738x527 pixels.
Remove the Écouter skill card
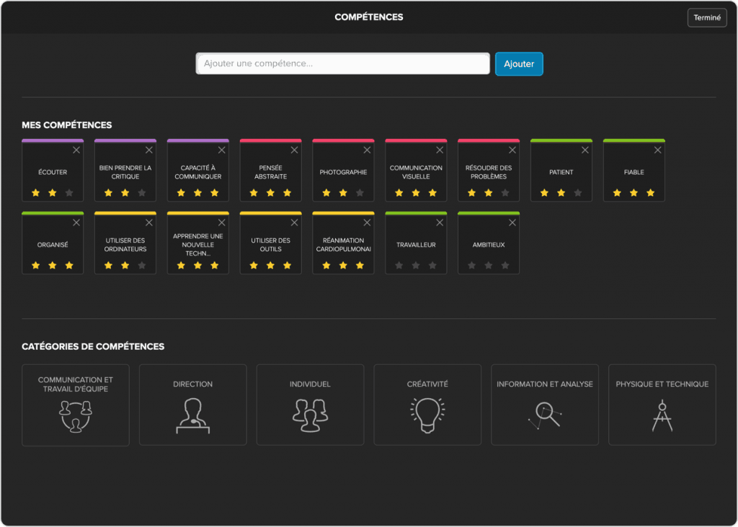pyautogui.click(x=76, y=150)
